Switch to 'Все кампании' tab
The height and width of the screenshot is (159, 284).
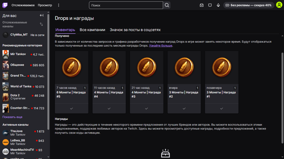click(92, 30)
